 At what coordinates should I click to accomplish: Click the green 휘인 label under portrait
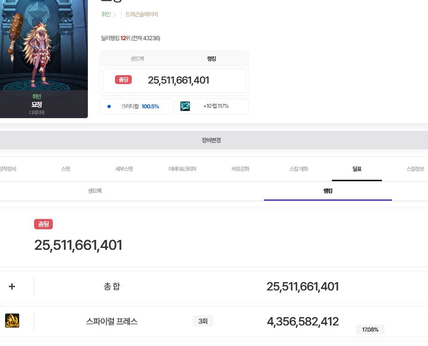[x=36, y=96]
